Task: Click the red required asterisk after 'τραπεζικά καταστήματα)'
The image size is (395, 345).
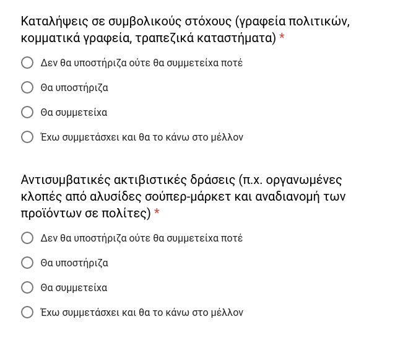Action: (x=282, y=38)
